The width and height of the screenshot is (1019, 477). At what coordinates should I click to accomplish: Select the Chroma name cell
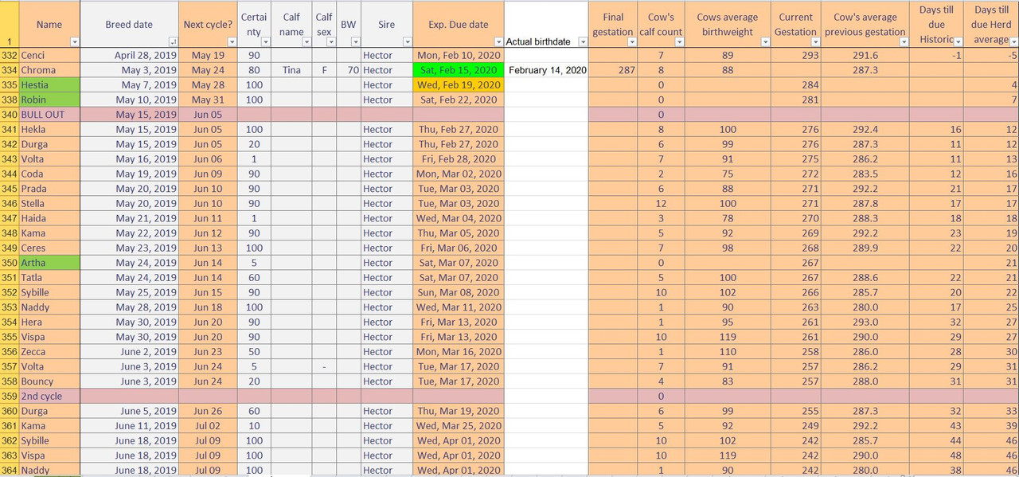pyautogui.click(x=49, y=70)
